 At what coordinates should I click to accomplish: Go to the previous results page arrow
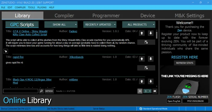coord(140,91)
